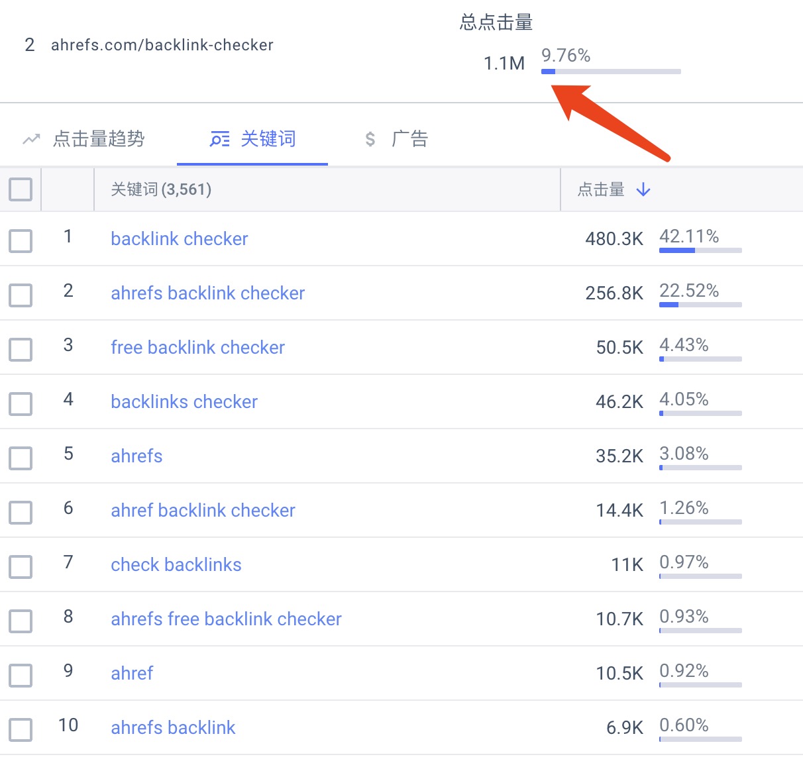Click the 42.11% share progress bar

click(x=700, y=250)
